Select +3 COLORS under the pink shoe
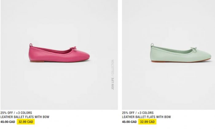215x129 pixels. pyautogui.click(x=24, y=113)
